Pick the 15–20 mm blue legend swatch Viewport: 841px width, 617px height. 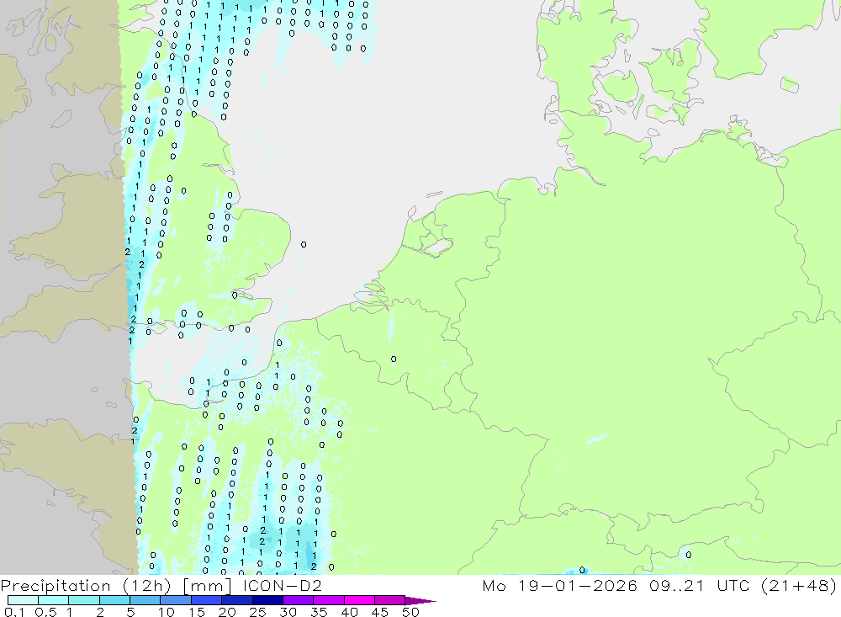[x=207, y=600]
